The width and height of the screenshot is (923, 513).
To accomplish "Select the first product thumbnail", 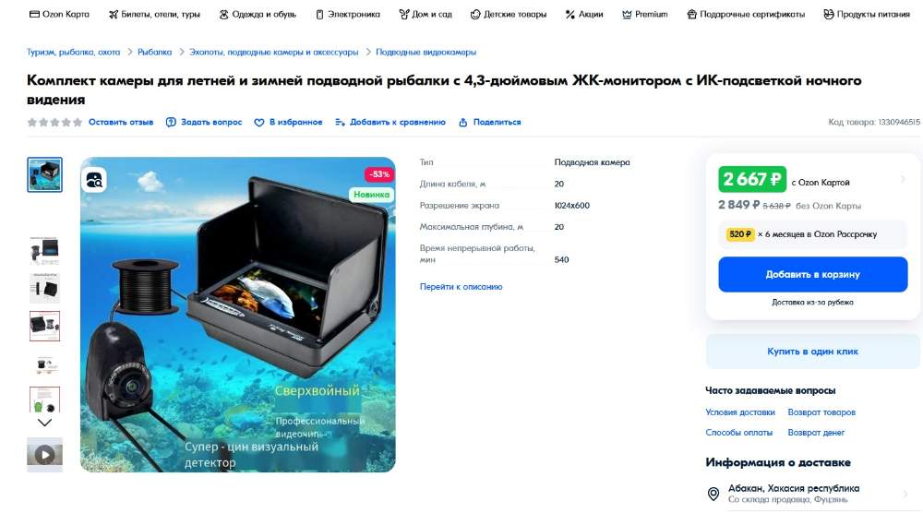I will tap(44, 174).
